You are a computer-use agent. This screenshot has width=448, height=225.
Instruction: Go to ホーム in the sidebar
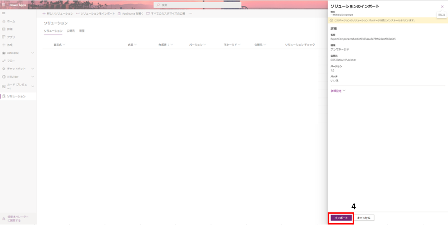click(x=11, y=21)
